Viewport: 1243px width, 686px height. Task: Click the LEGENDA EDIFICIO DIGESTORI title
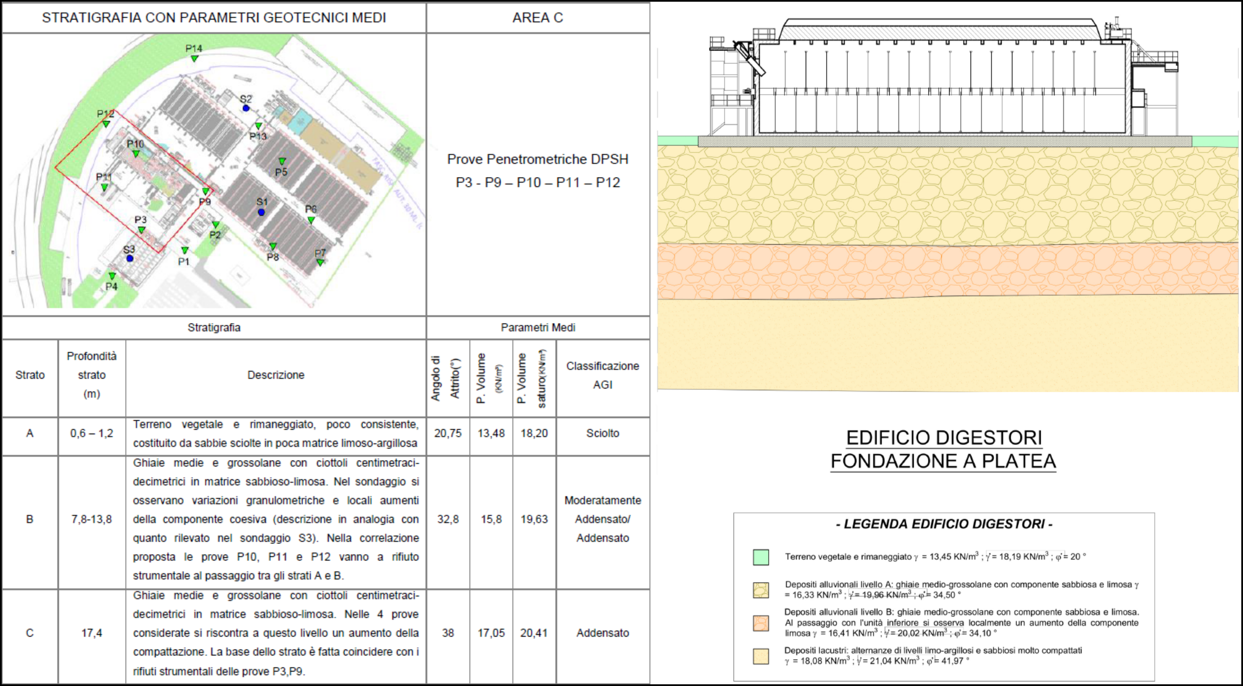click(944, 524)
